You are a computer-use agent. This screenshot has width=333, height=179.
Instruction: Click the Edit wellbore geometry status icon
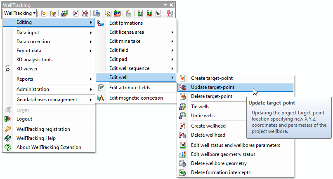(x=183, y=154)
